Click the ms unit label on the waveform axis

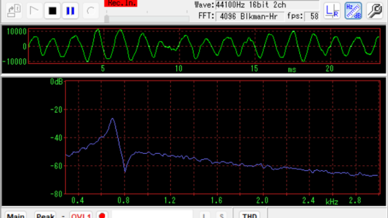coord(292,70)
